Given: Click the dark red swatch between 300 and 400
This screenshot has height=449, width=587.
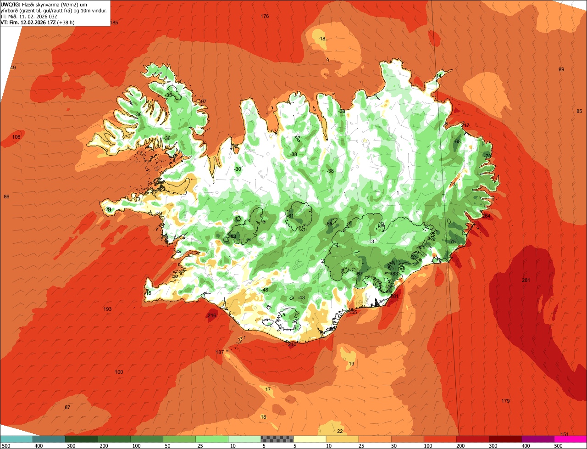Looking at the screenshot, I should pos(505,439).
